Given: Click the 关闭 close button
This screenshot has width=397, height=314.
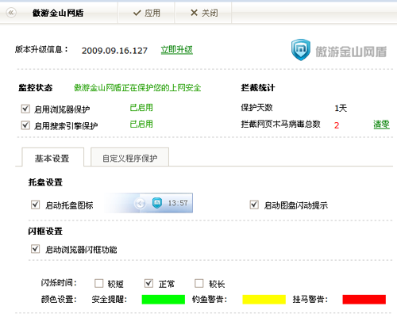Looking at the screenshot, I should click(x=204, y=13).
